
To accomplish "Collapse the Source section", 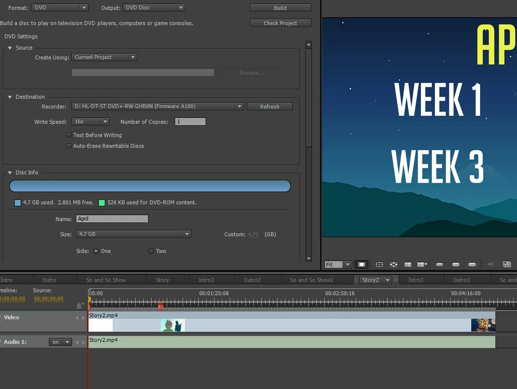I will tap(10, 48).
